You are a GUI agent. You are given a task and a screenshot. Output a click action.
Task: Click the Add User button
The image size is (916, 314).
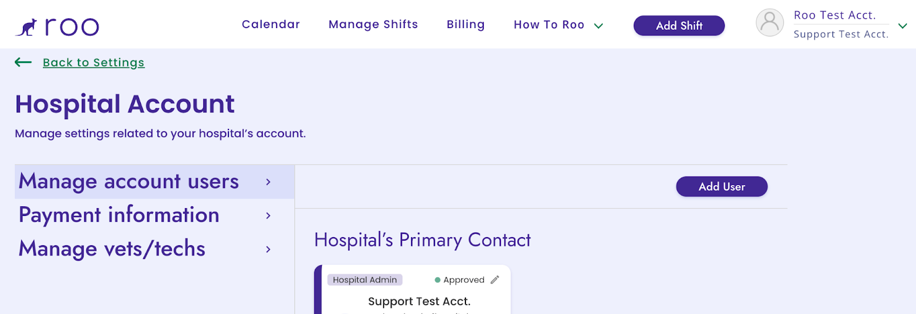tap(721, 186)
